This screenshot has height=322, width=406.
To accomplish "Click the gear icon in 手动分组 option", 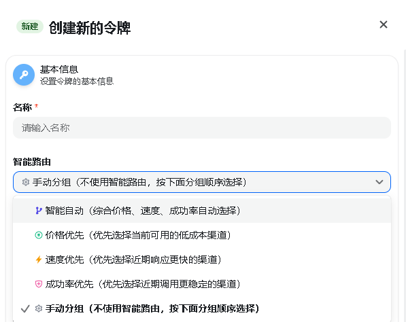I will 39,308.
